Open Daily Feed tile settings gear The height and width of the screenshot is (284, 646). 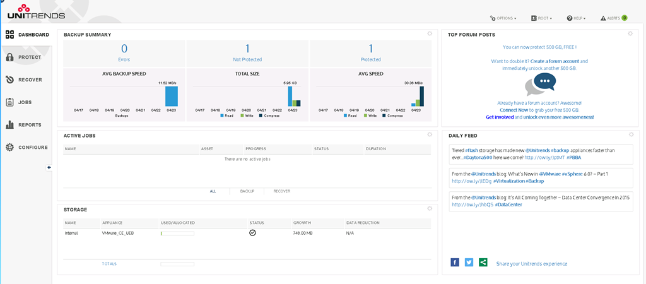click(x=630, y=134)
